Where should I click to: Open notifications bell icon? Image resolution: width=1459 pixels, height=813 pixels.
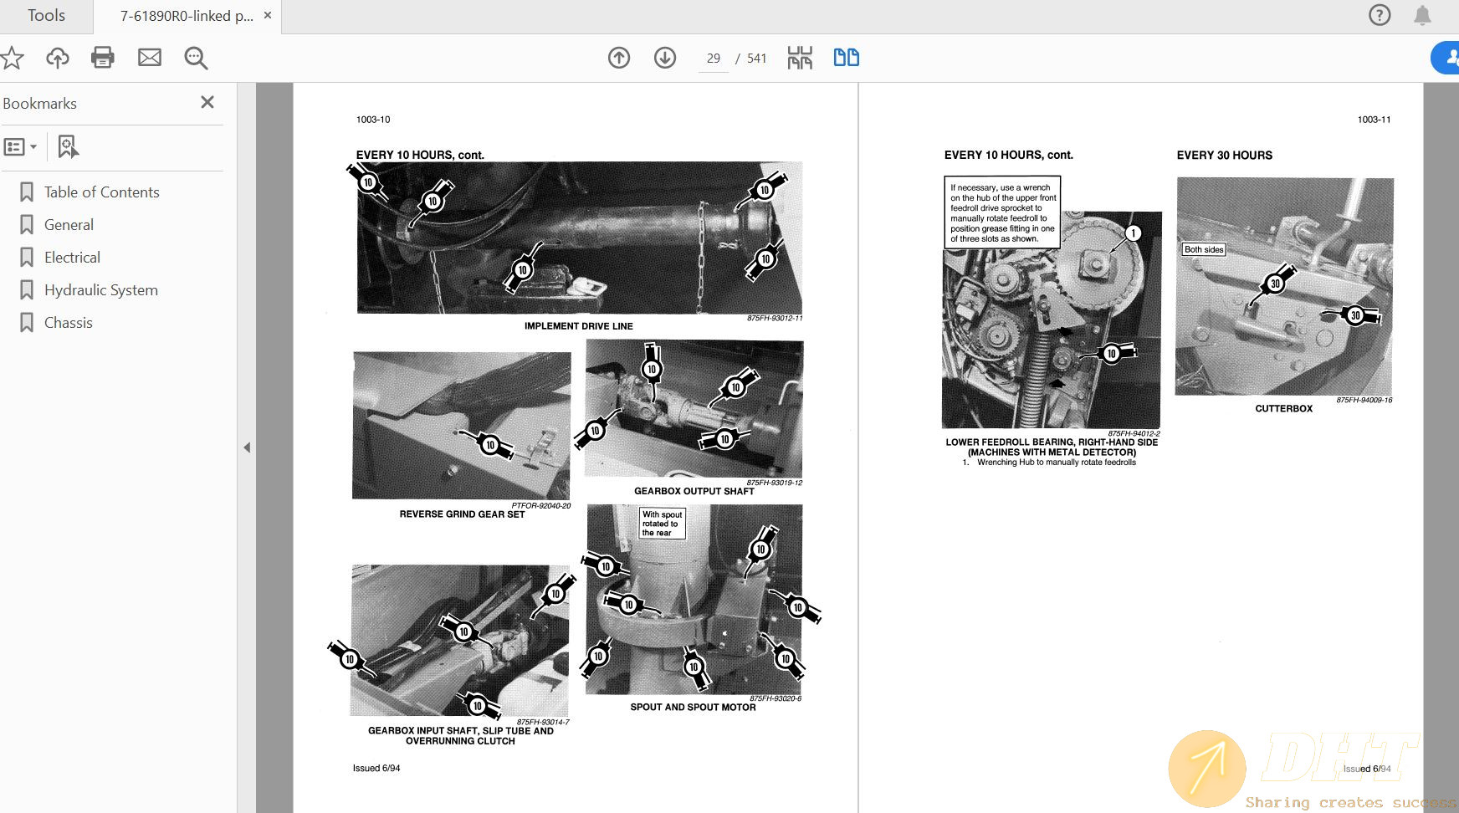pyautogui.click(x=1422, y=15)
